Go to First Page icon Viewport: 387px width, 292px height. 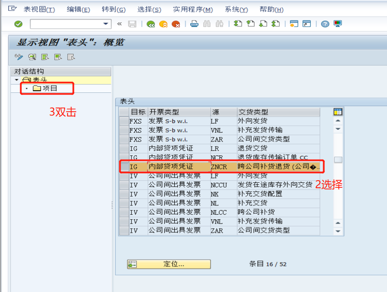[238, 24]
